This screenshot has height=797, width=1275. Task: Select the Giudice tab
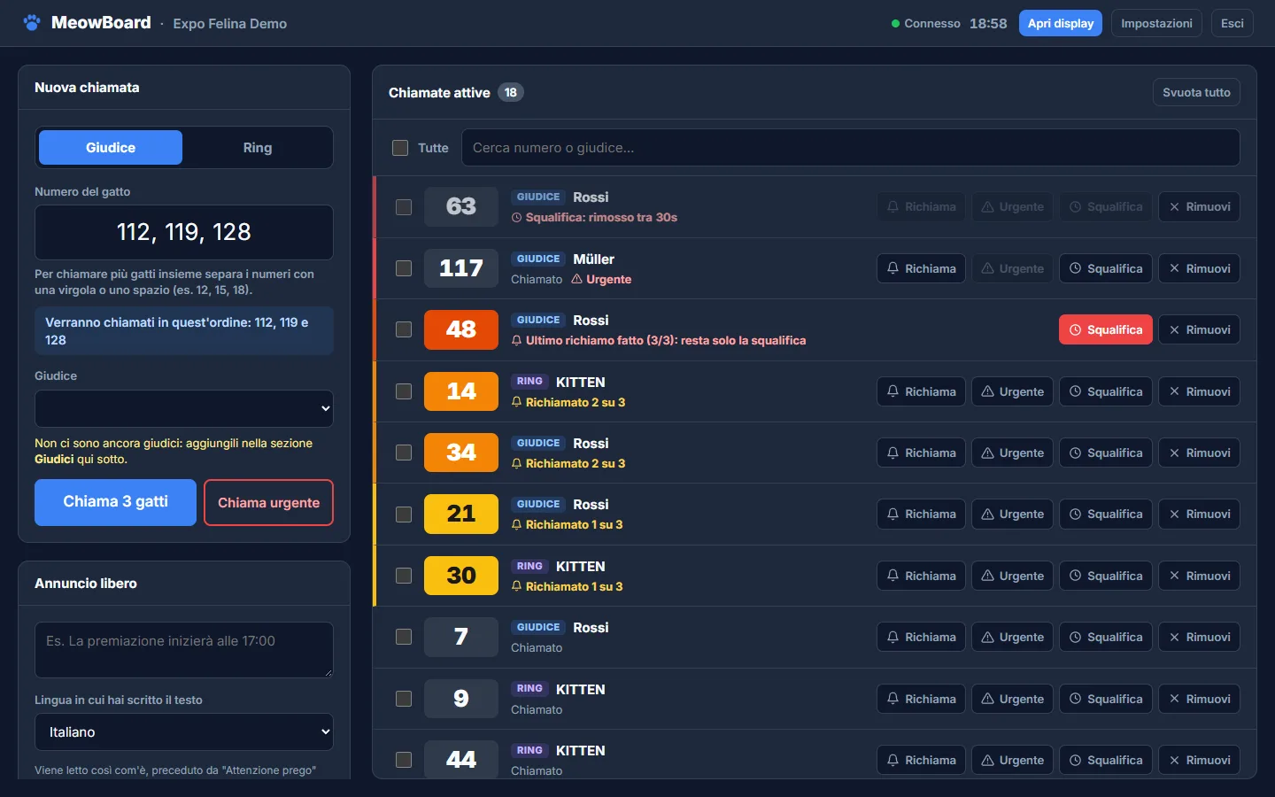click(111, 148)
